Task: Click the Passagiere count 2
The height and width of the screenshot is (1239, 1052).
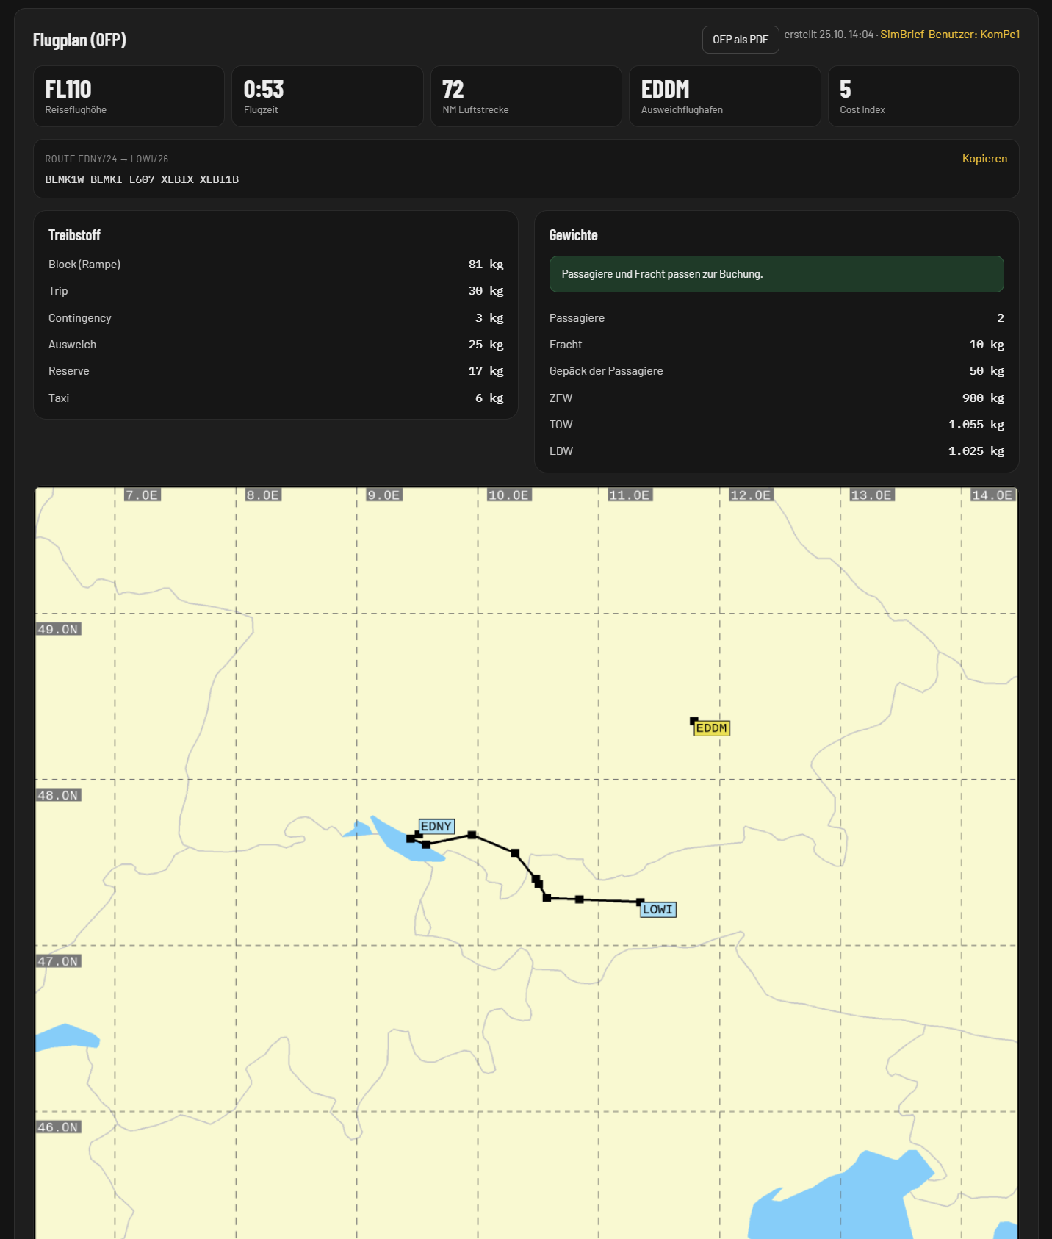Action: [1000, 318]
